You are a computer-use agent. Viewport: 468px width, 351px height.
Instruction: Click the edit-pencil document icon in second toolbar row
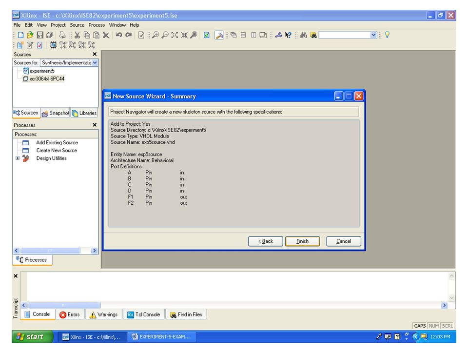30,45
